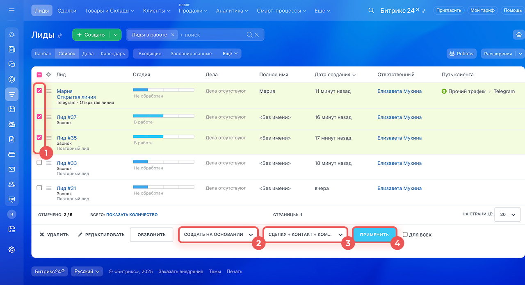525x285 pixels.
Task: Open the arrow next to Создать button
Action: coord(116,35)
